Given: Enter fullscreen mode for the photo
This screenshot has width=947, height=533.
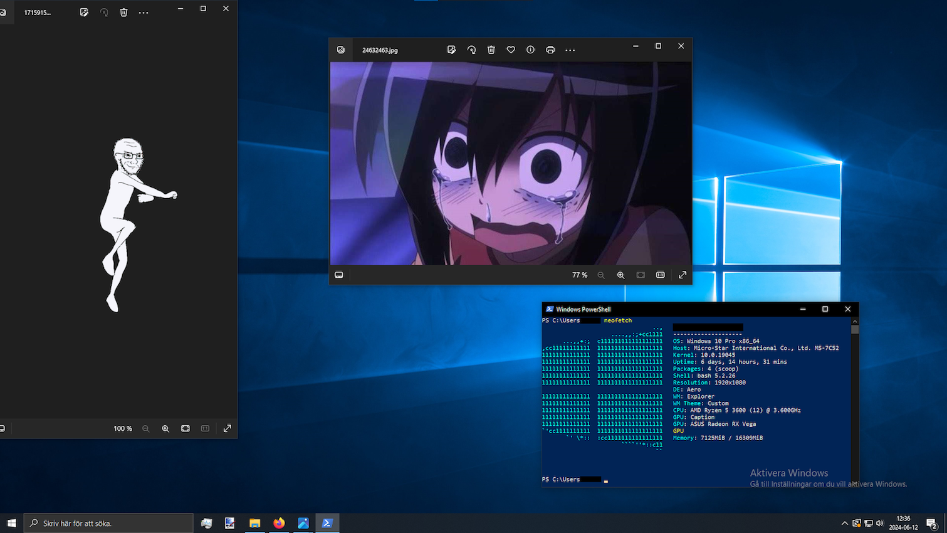Looking at the screenshot, I should coord(682,275).
